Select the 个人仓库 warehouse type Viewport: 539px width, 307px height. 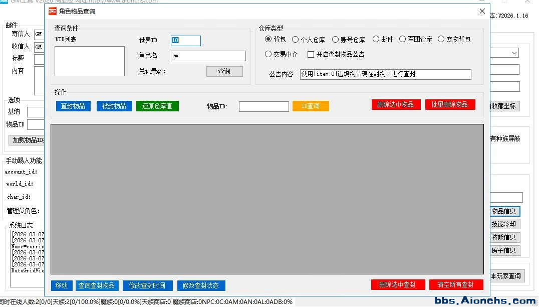[x=296, y=39]
